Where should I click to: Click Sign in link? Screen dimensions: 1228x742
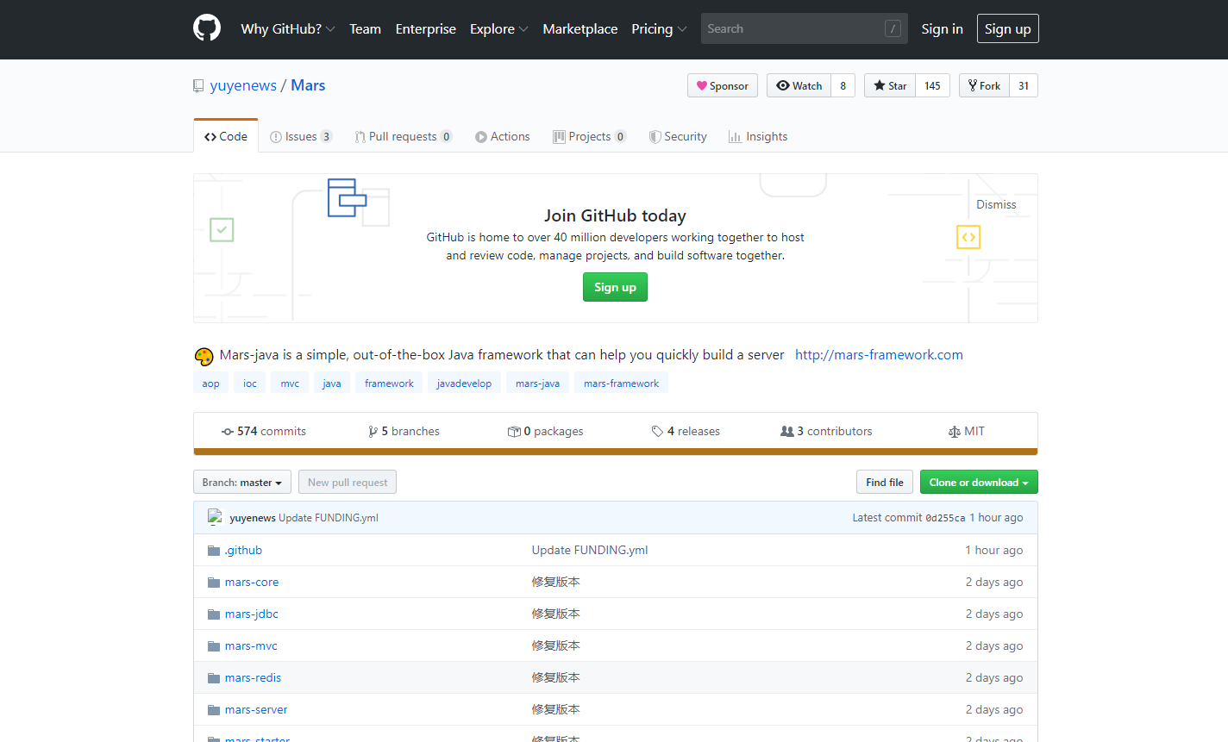tap(942, 28)
